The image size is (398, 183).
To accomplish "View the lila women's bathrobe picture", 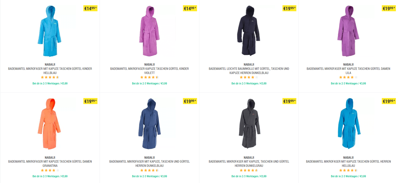I will 348,31.
